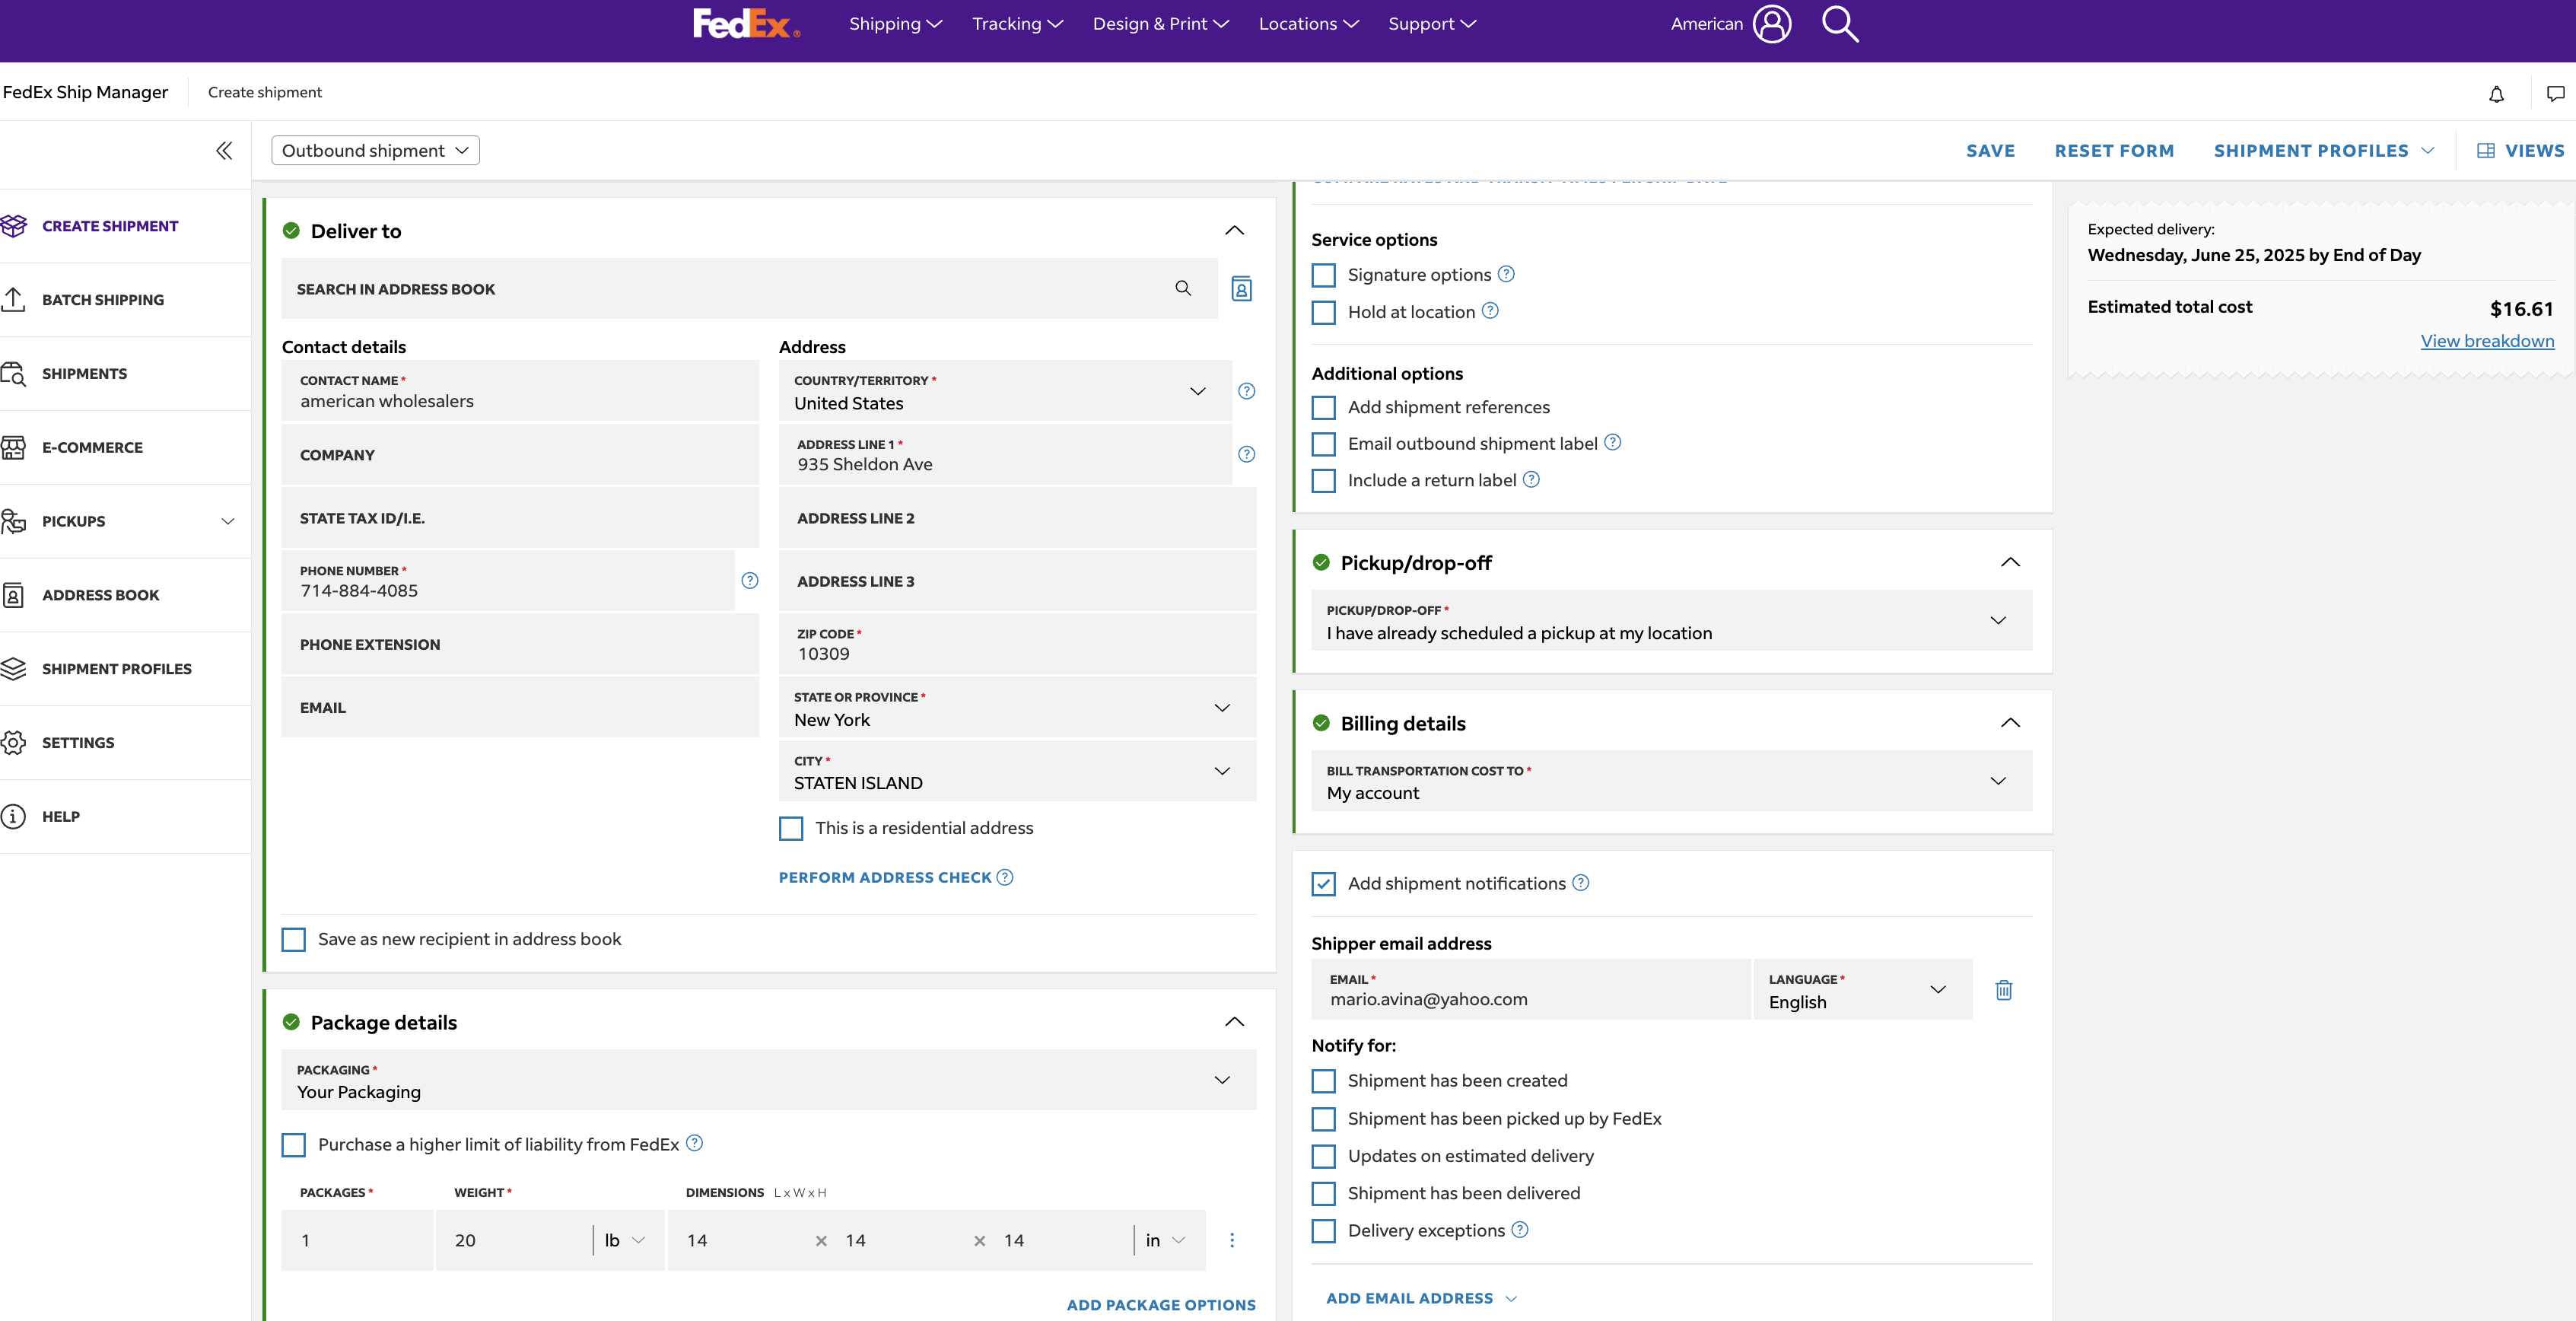Click help icon next to Address Line 1

tap(1246, 454)
